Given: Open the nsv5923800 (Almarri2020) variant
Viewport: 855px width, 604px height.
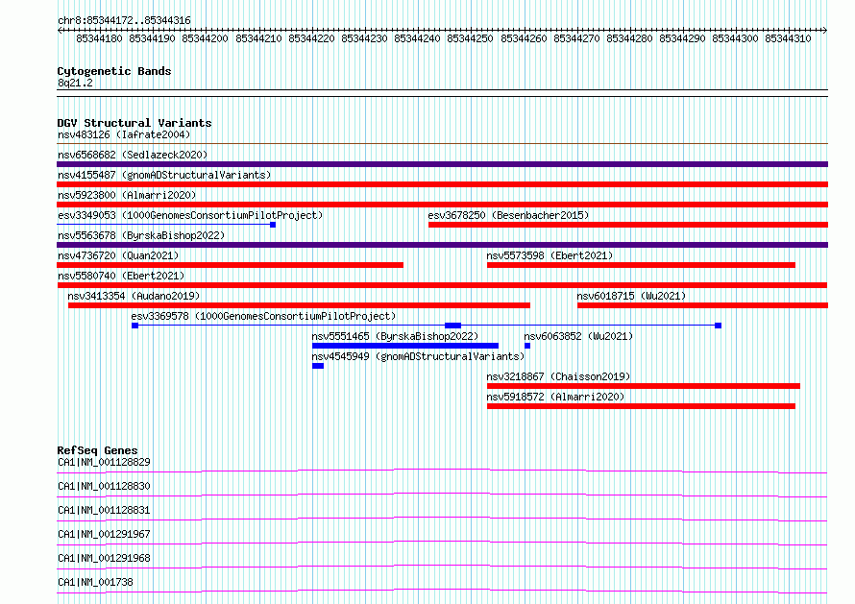Looking at the screenshot, I should coord(127,195).
